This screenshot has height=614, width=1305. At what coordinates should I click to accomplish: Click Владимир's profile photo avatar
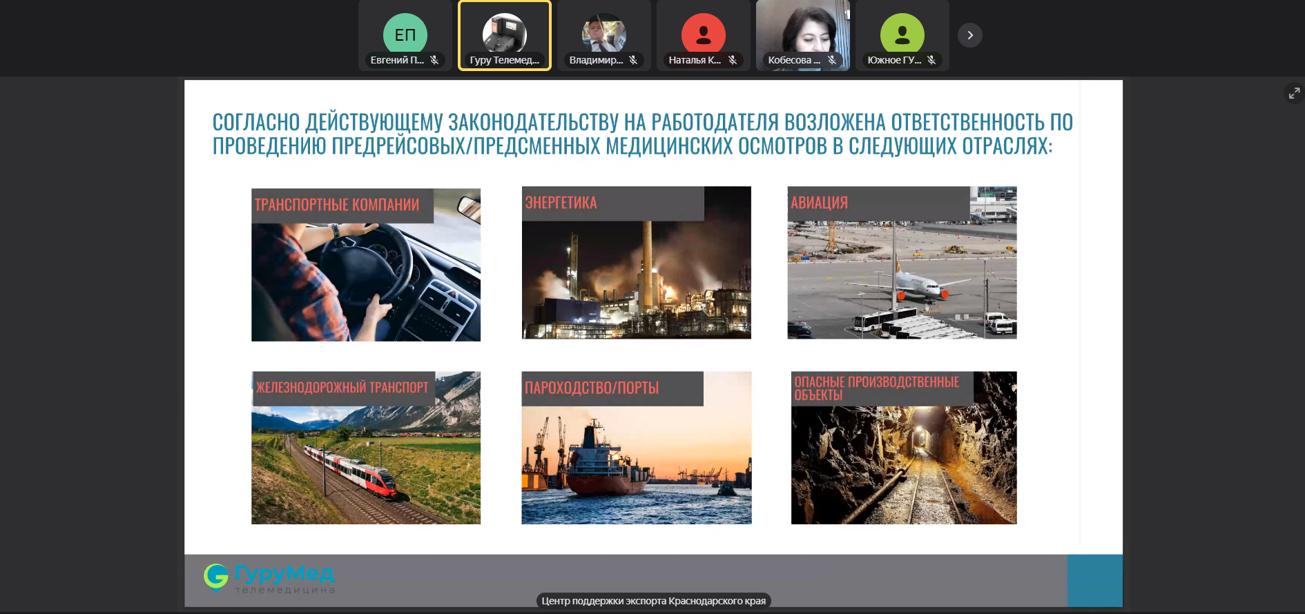[x=603, y=33]
